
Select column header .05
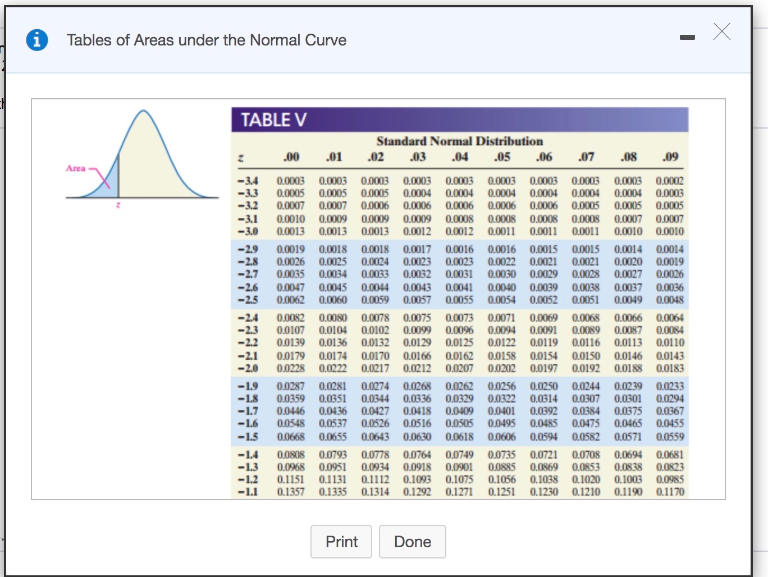click(x=502, y=157)
